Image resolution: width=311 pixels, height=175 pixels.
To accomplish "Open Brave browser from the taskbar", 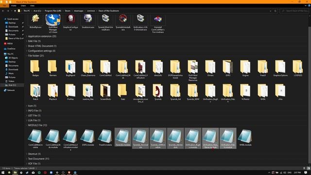I will 69,173.
